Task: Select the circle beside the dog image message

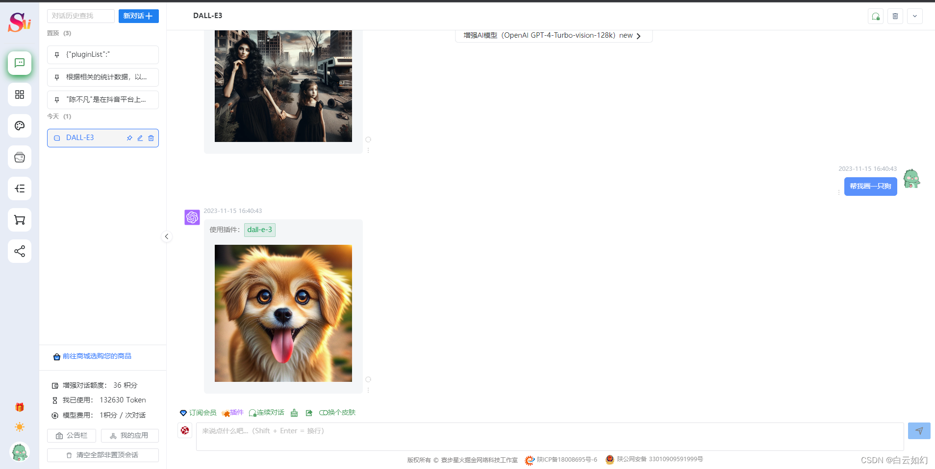Action: click(368, 379)
